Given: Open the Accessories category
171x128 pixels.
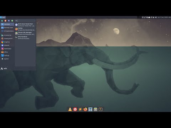Looking at the screenshot, I should [x=7, y=35].
